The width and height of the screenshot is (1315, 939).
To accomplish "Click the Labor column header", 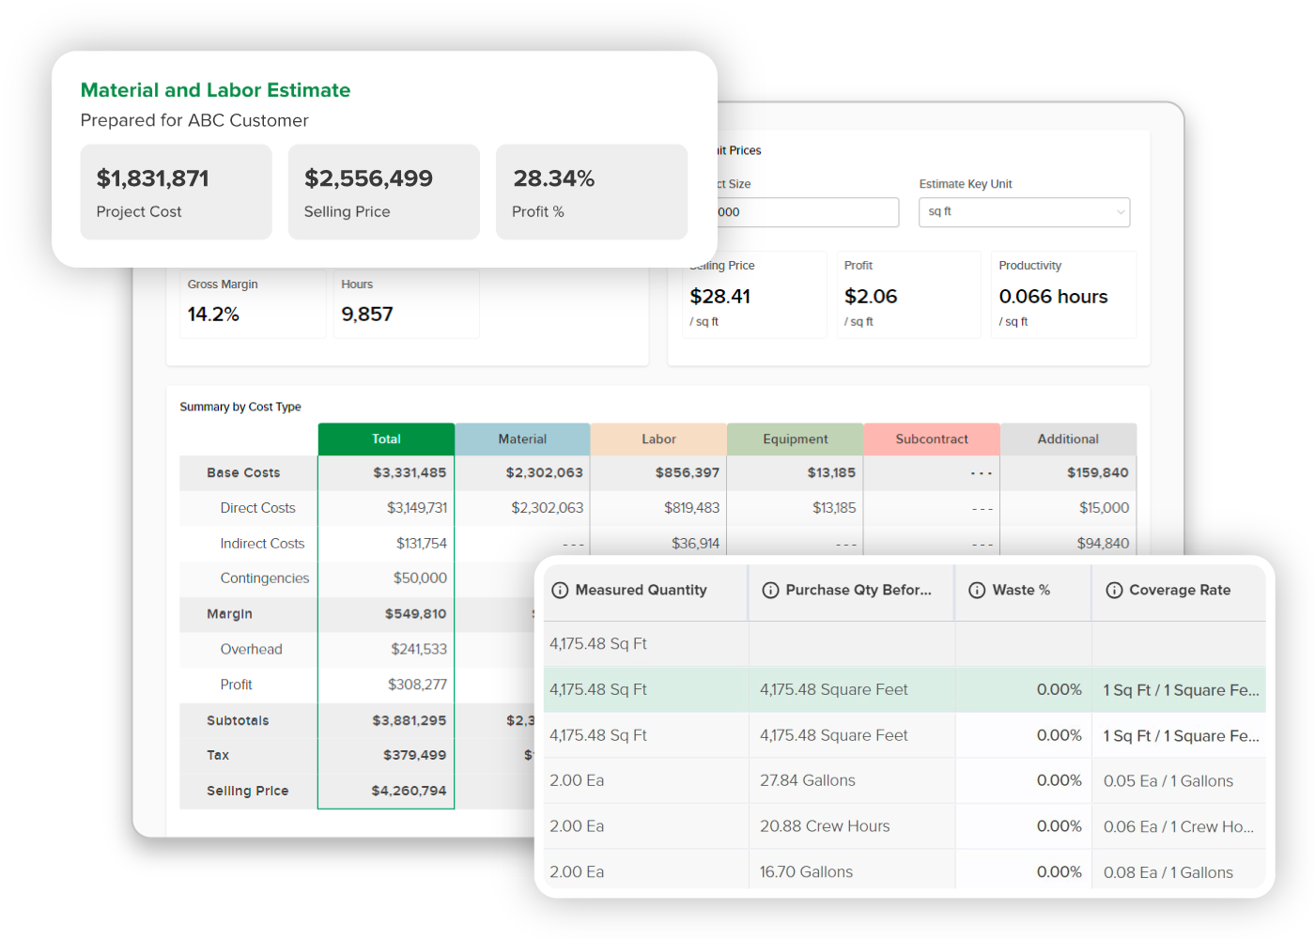I will pos(658,439).
